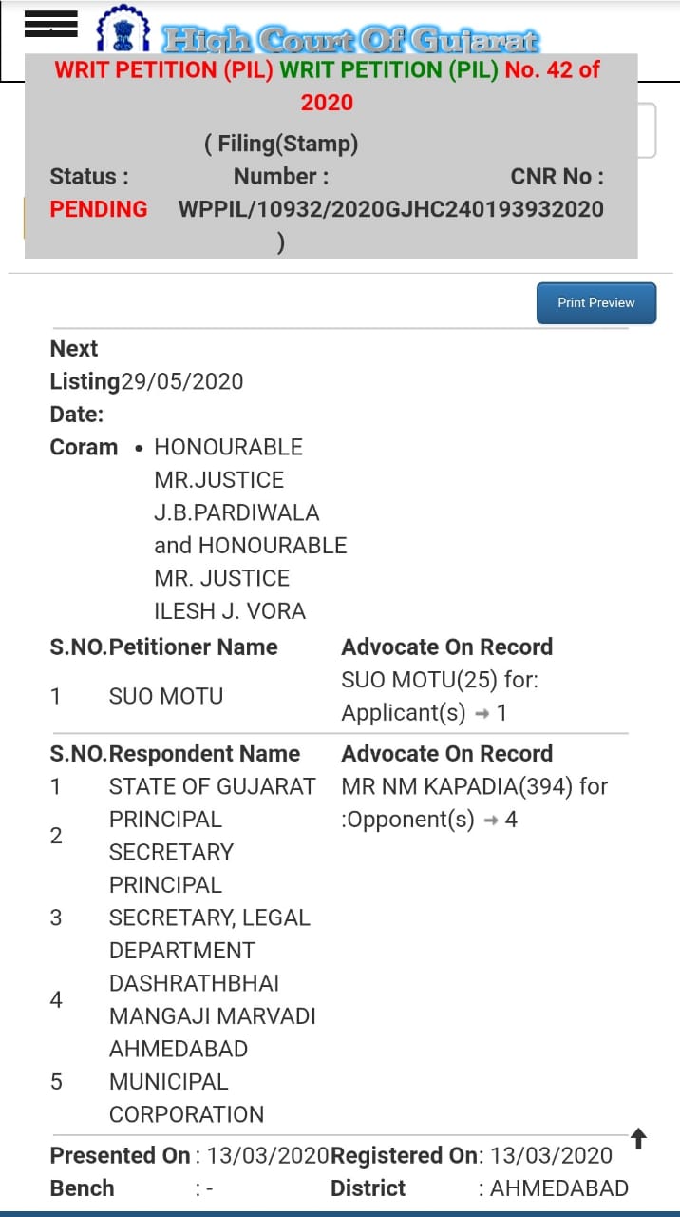Click the High Court Of Gujarat title
This screenshot has width=680, height=1217.
pyautogui.click(x=349, y=40)
